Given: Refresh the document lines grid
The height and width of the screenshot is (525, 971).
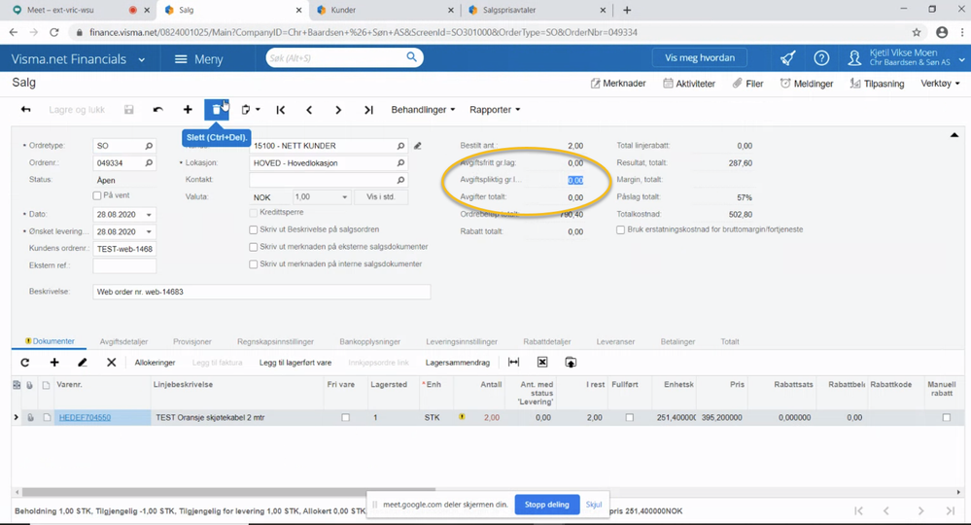Looking at the screenshot, I should (x=25, y=363).
